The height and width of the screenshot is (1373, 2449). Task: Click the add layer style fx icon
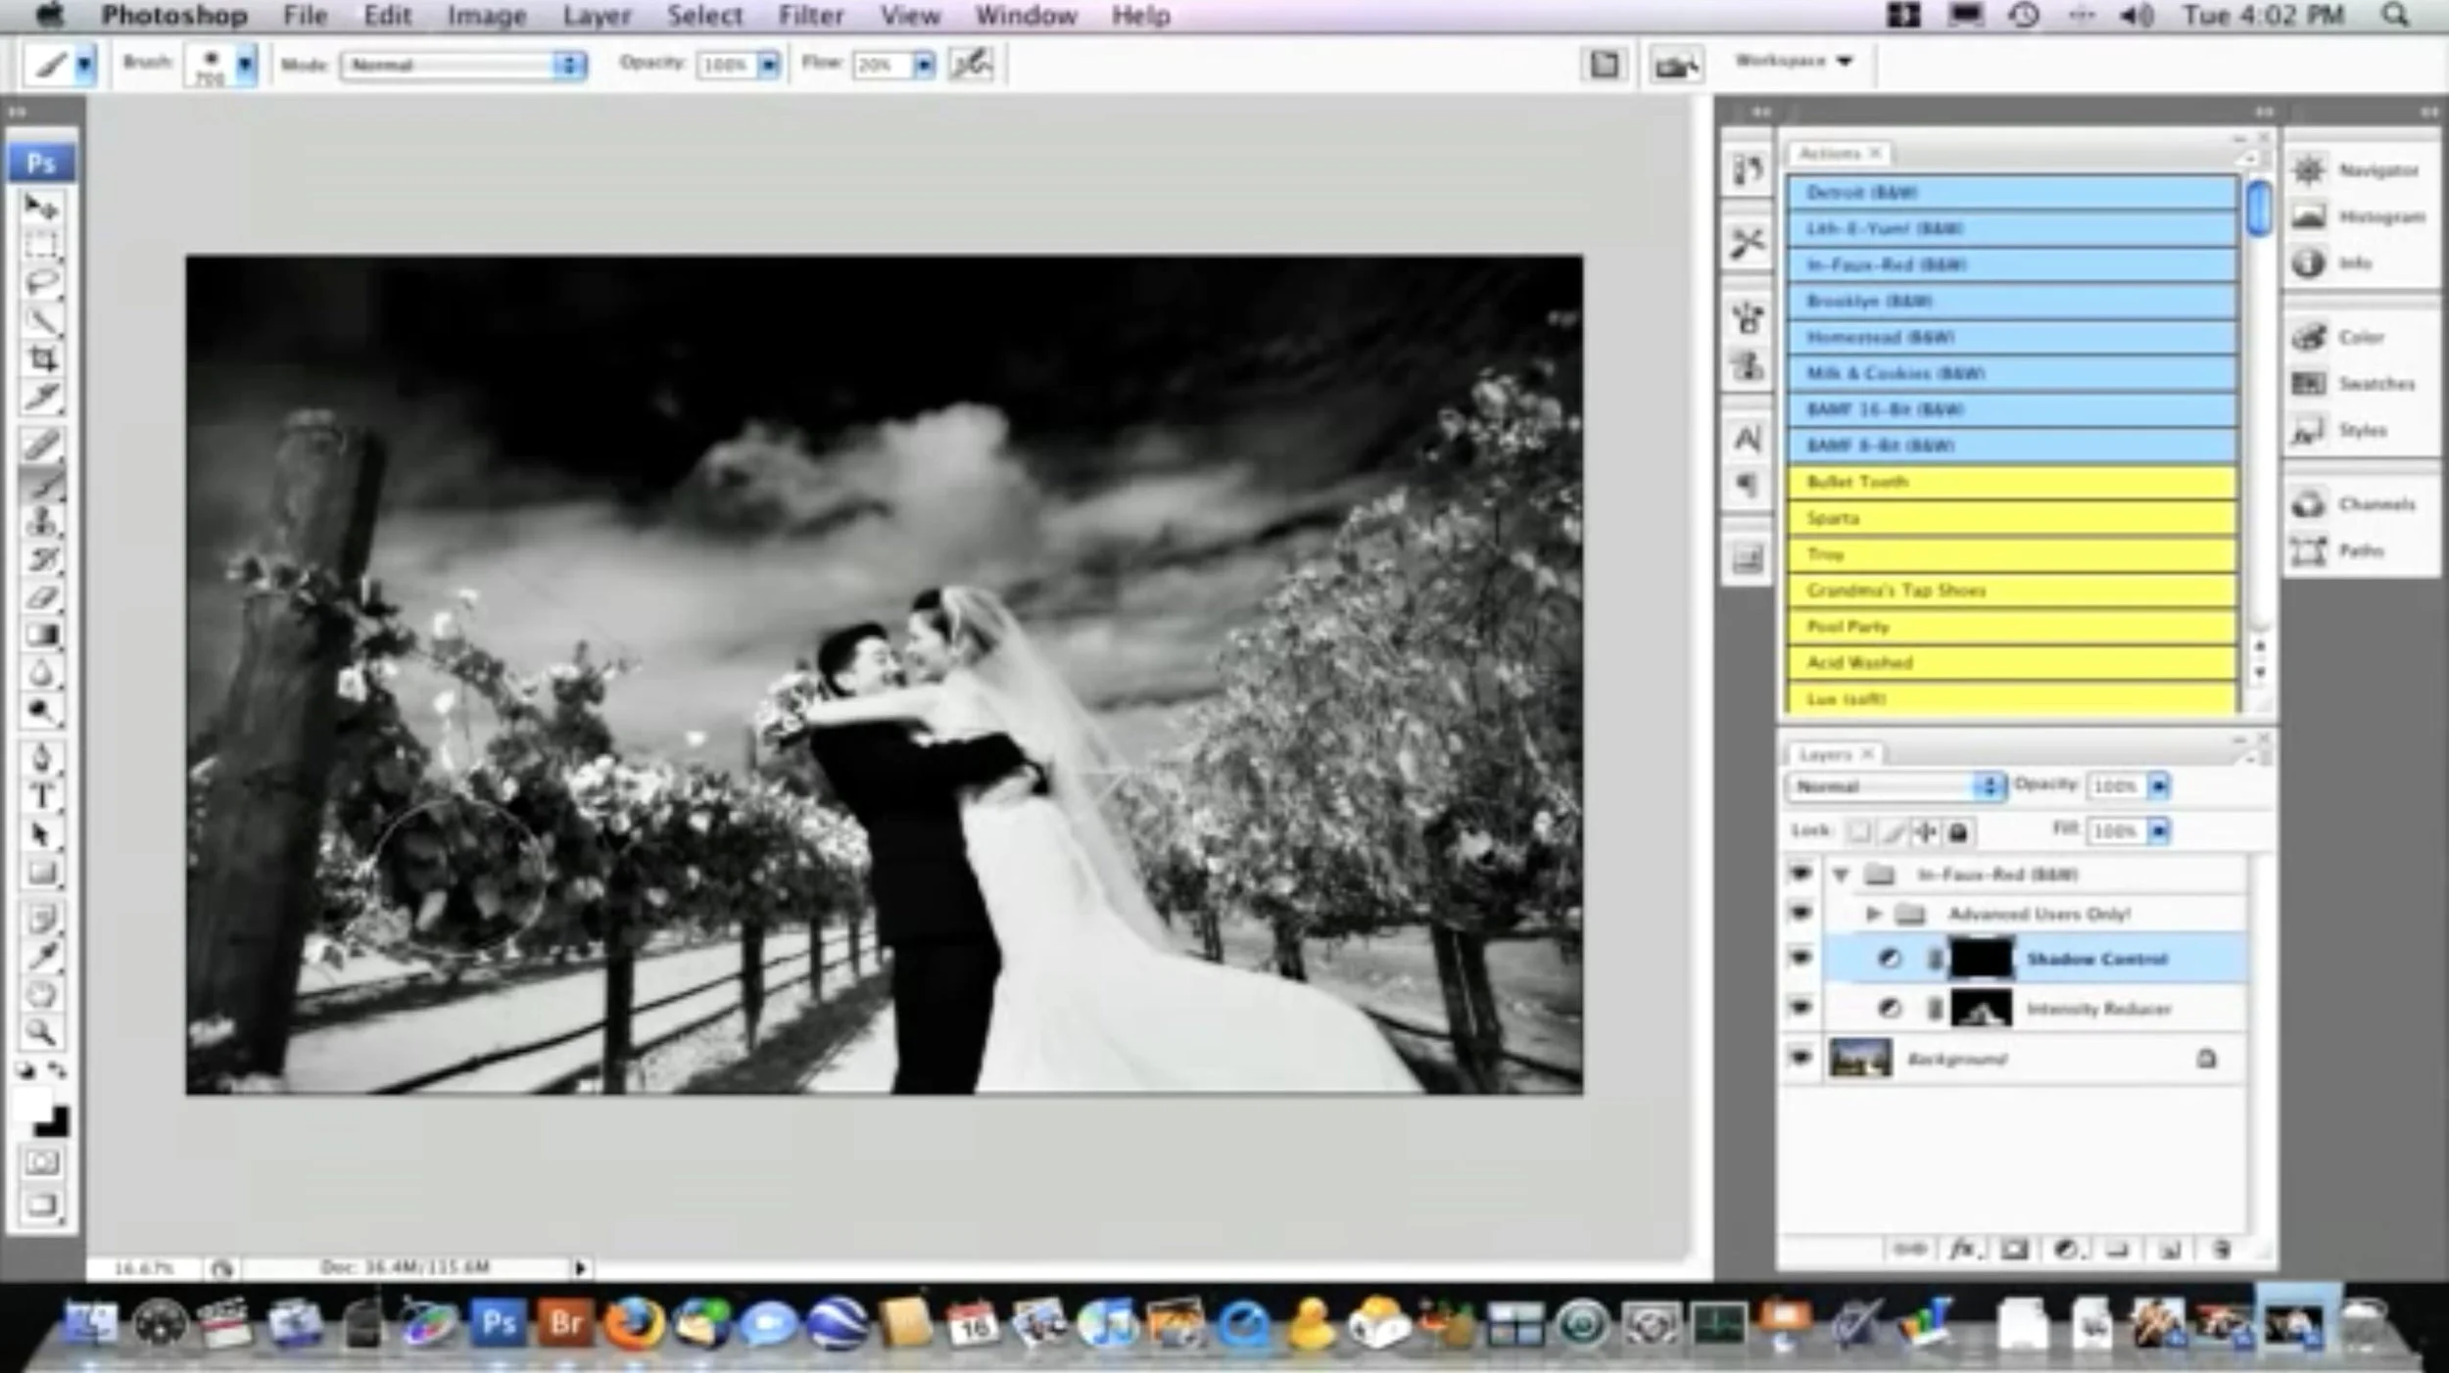(x=1962, y=1250)
